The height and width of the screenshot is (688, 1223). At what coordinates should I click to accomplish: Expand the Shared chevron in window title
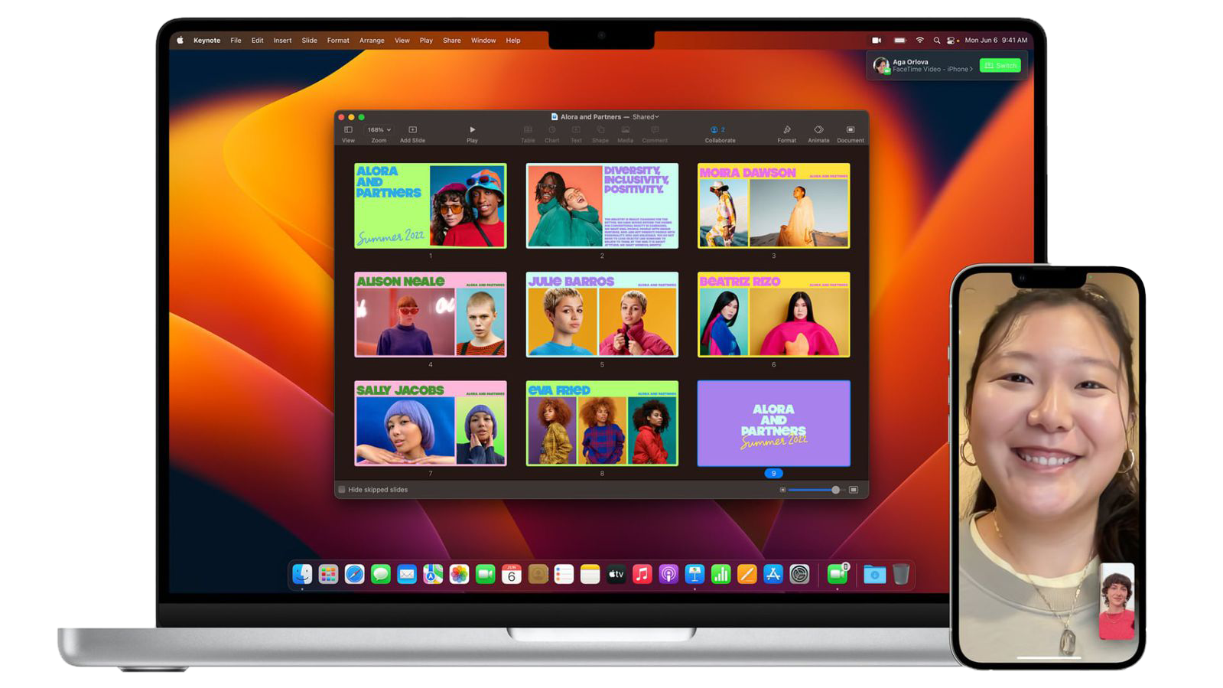[x=656, y=117]
